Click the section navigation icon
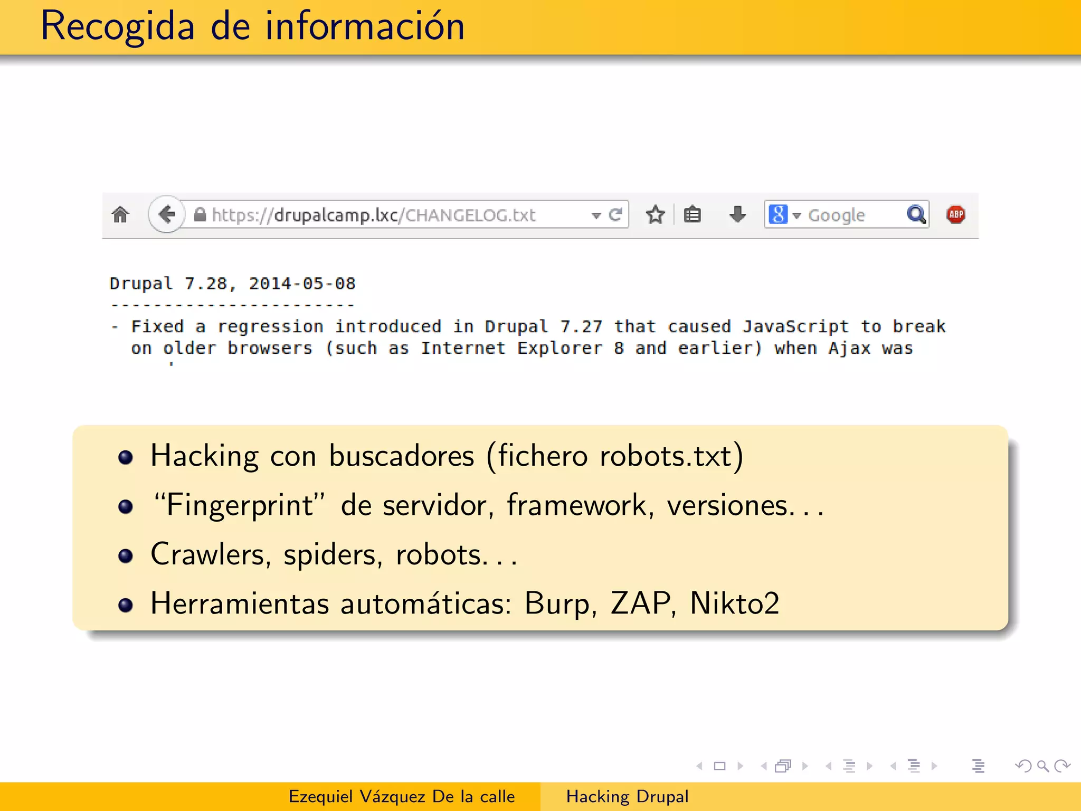The height and width of the screenshot is (811, 1081). (914, 766)
